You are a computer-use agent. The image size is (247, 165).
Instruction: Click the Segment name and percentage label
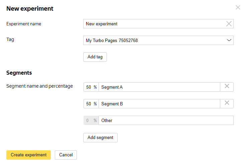pos(39,86)
